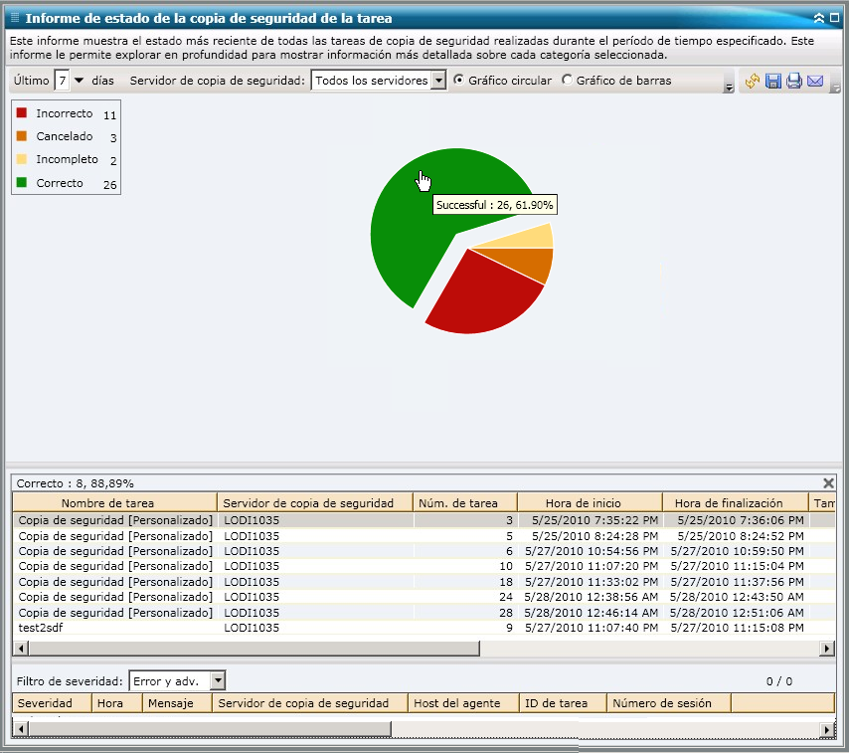Click the refresh report icon
This screenshot has width=849, height=753.
753,81
